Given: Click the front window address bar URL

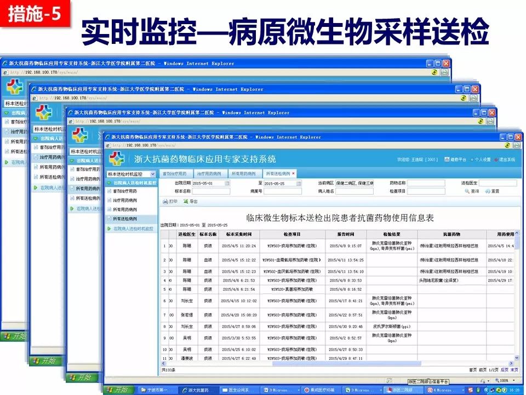Looking at the screenshot, I should coord(144,145).
